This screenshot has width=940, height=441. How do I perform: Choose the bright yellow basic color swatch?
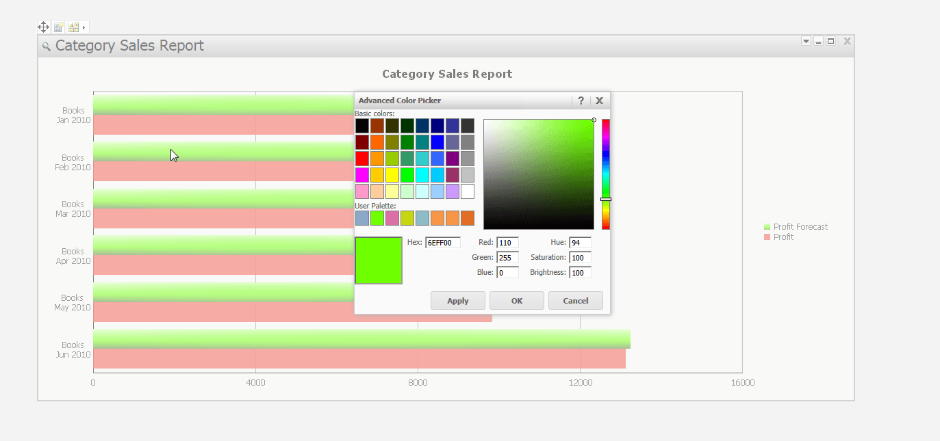pyautogui.click(x=392, y=175)
